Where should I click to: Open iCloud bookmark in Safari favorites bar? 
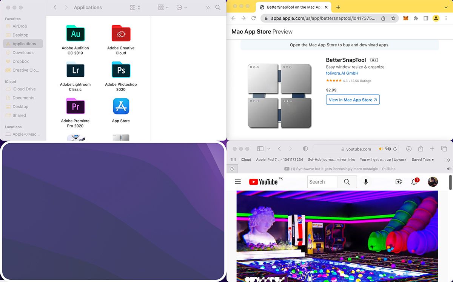click(x=246, y=159)
